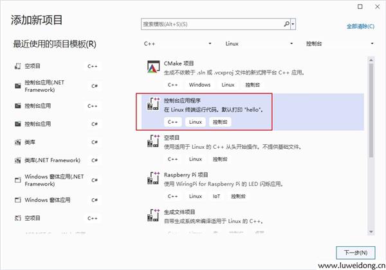This screenshot has height=270, width=386.
Task: Click the Linux 空项目 icon in template list
Action: click(152, 142)
